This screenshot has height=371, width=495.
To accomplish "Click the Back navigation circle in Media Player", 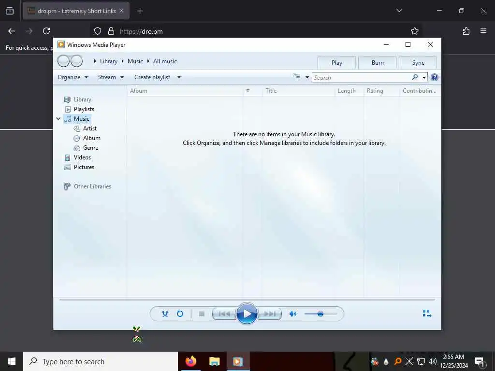I will coord(63,61).
